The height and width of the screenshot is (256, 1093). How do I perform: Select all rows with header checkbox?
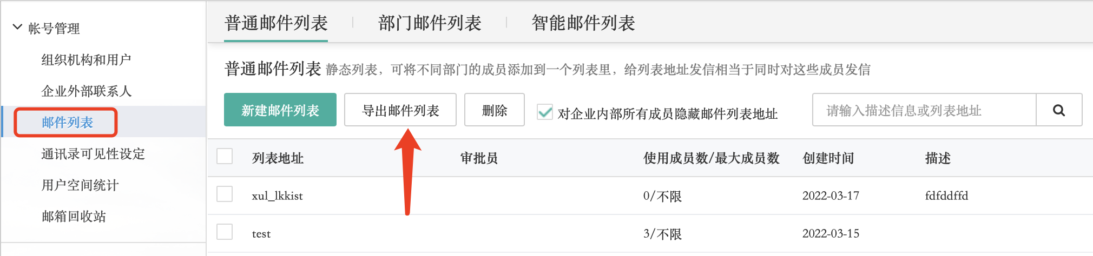click(x=225, y=157)
